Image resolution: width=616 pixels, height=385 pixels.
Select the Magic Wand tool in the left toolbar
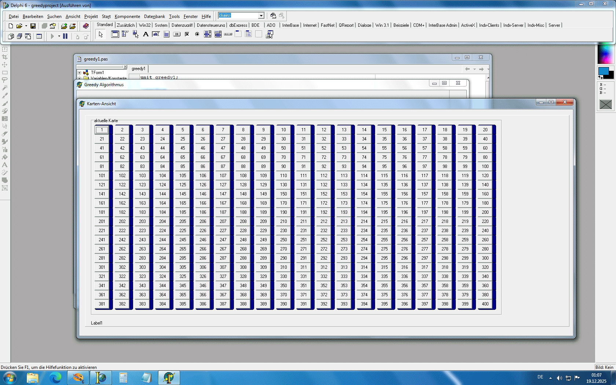(x=5, y=88)
